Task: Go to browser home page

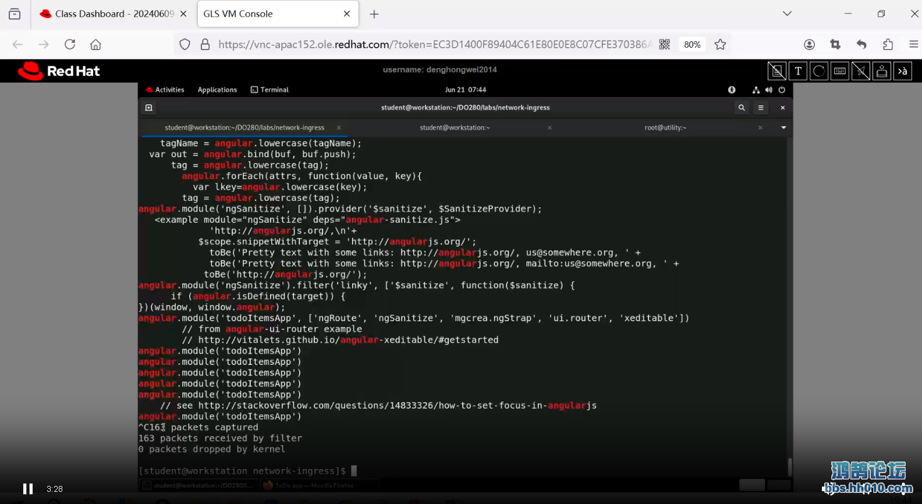Action: (96, 44)
